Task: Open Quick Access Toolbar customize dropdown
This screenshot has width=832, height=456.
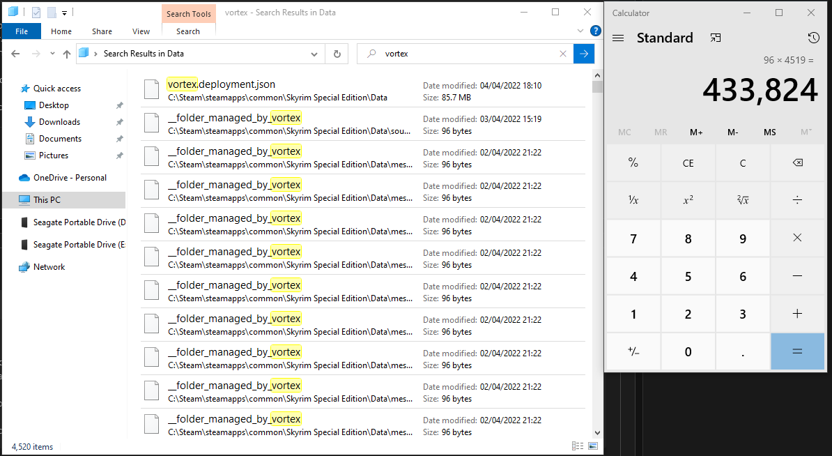Action: click(64, 13)
